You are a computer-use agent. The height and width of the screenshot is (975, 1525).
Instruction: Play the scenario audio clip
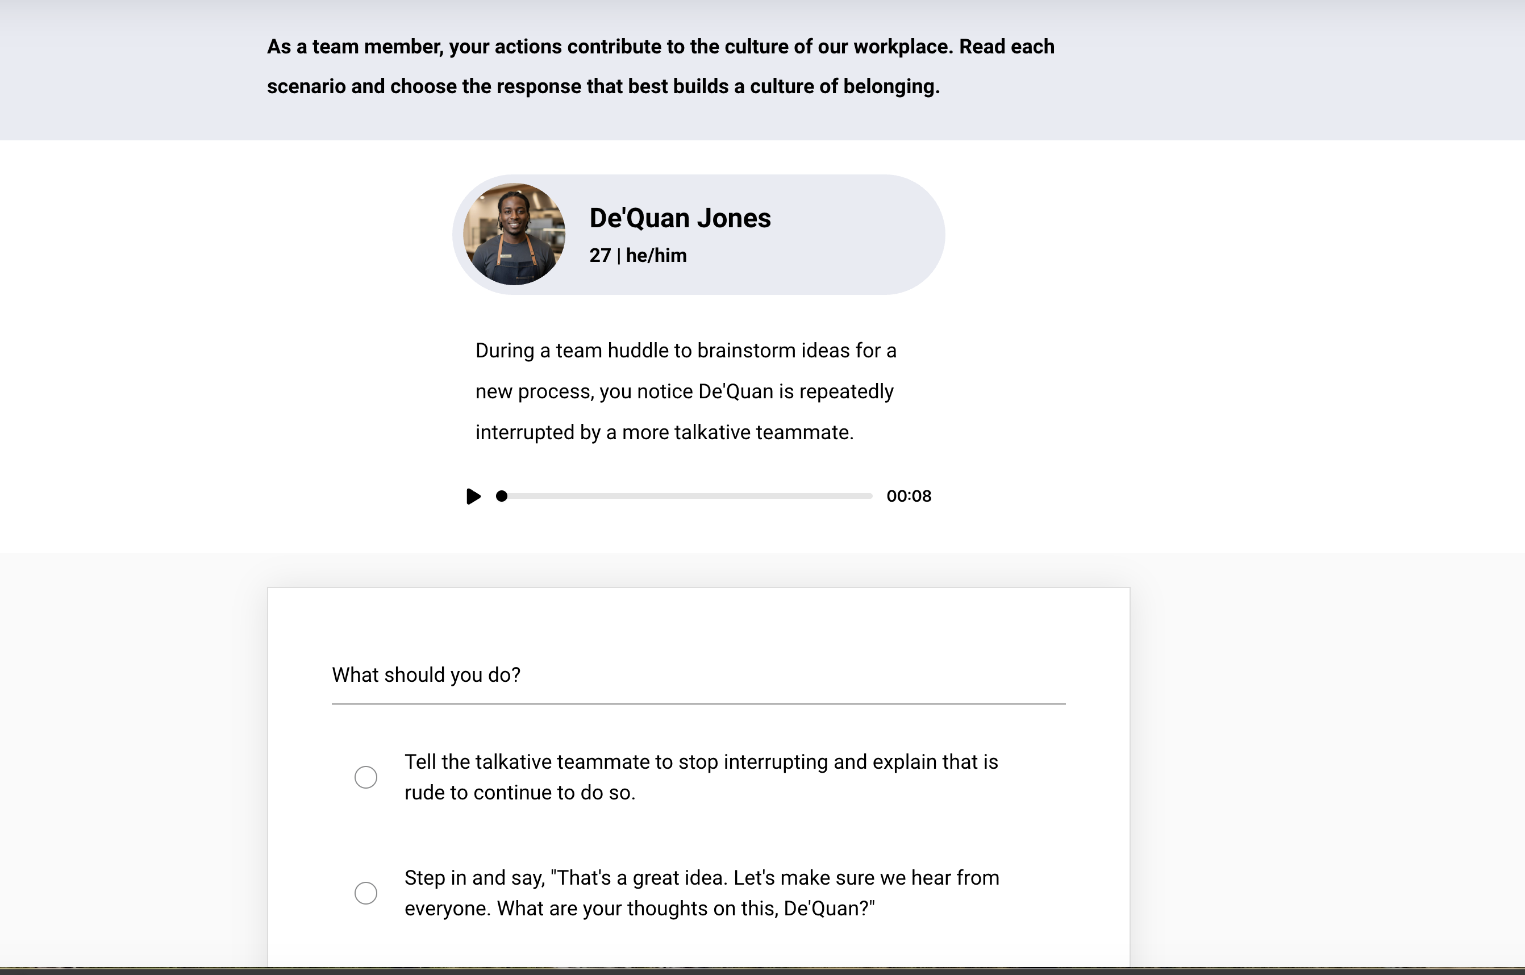[x=473, y=497]
